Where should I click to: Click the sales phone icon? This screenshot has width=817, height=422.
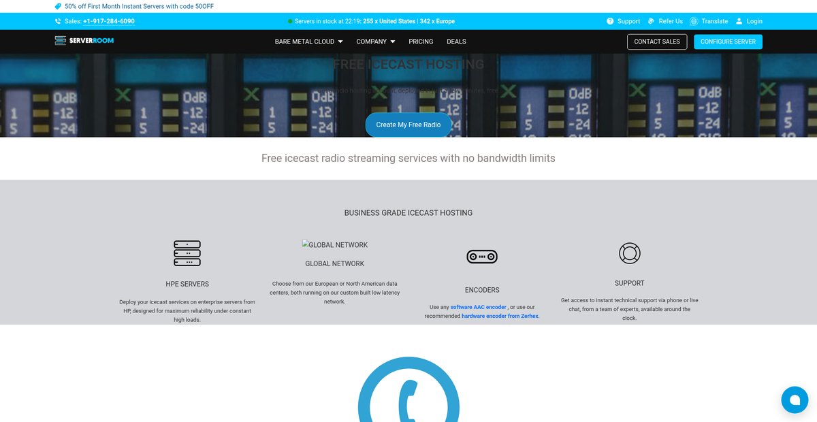tap(58, 21)
